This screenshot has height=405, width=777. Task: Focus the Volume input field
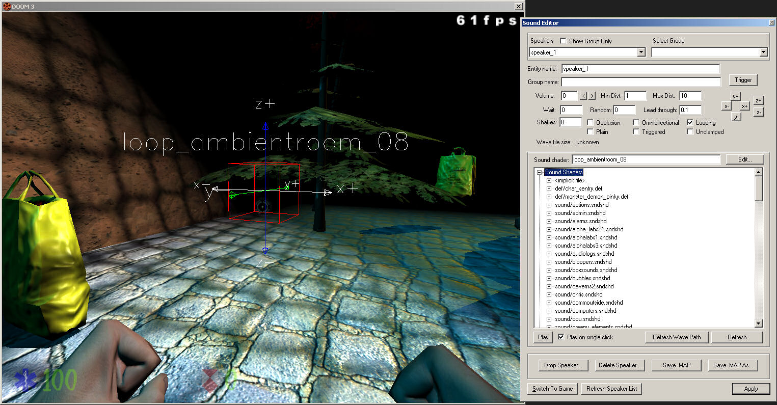click(569, 96)
